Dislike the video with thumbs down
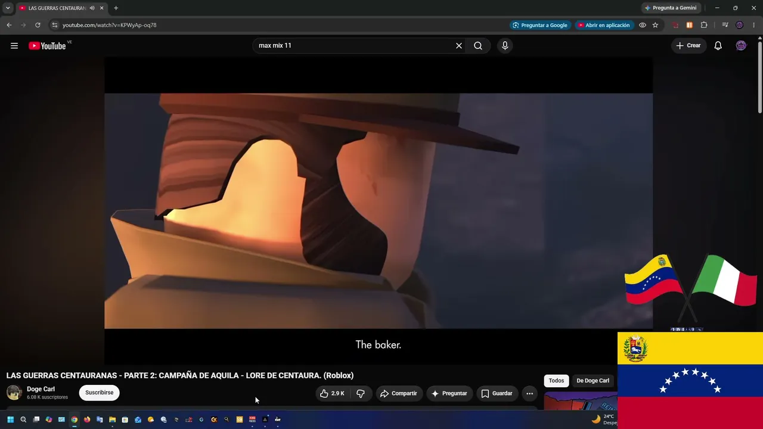Screen dimensions: 763x429 pos(361,393)
